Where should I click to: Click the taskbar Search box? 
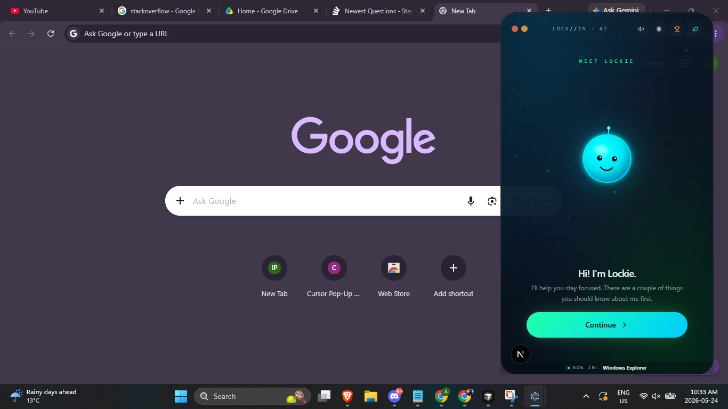point(253,396)
